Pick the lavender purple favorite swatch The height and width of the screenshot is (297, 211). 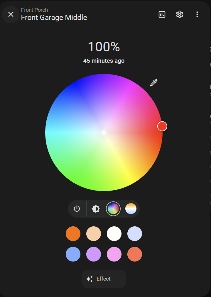tap(94, 254)
